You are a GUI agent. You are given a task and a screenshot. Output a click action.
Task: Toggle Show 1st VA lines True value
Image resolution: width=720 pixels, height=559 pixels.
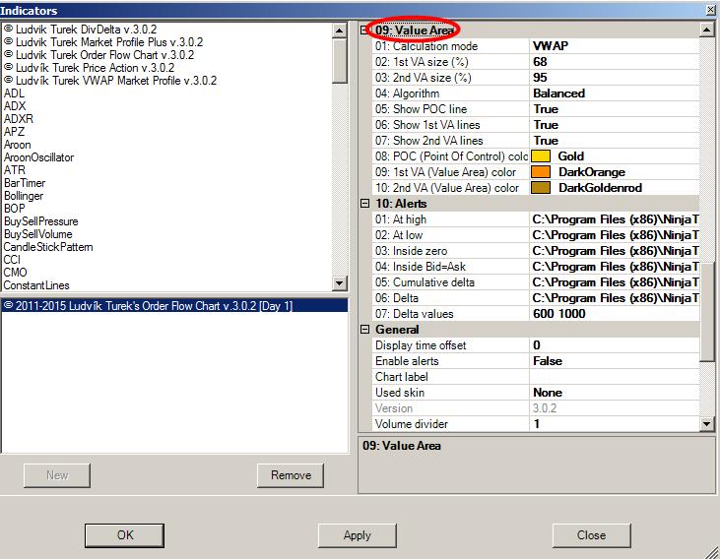click(615, 125)
